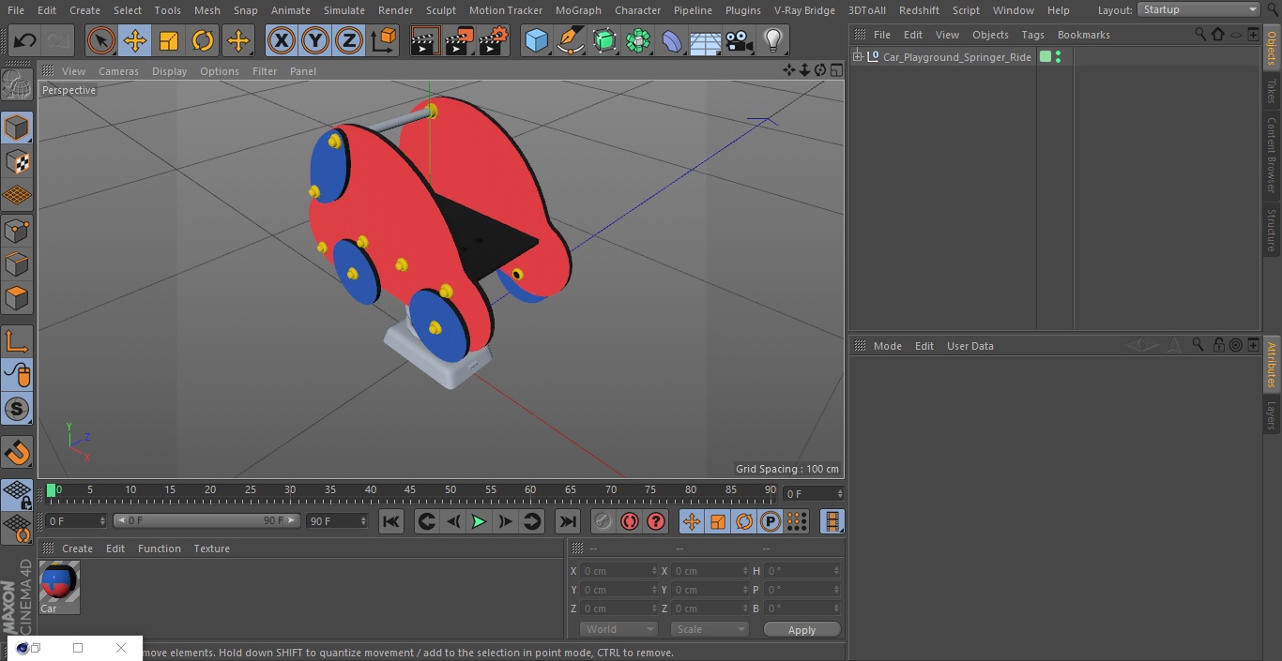Viewport: 1282px width, 661px height.
Task: Click the Keyframe Selection question icon
Action: click(x=656, y=521)
